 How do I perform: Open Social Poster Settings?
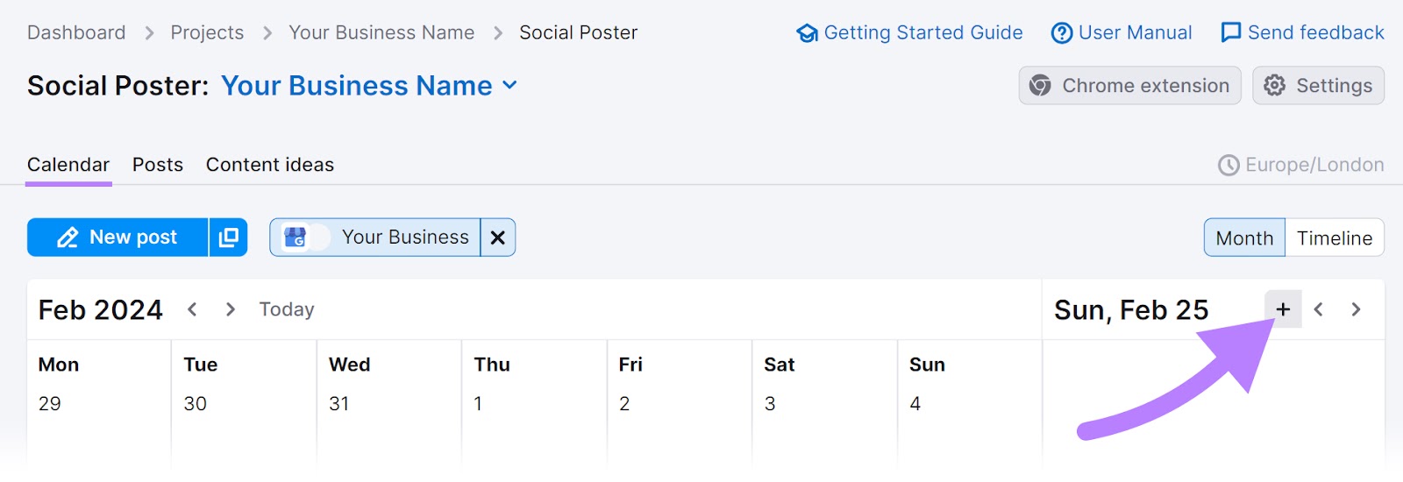pos(1318,86)
